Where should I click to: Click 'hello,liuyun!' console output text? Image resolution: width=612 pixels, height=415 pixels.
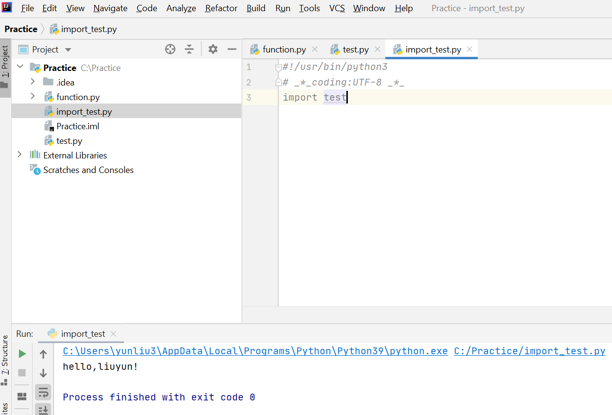pyautogui.click(x=101, y=366)
